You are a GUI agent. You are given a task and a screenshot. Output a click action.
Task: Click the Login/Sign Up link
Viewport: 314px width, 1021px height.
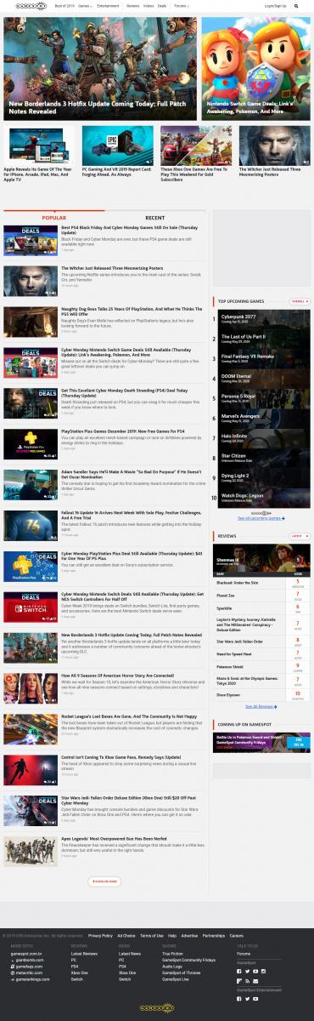275,5
